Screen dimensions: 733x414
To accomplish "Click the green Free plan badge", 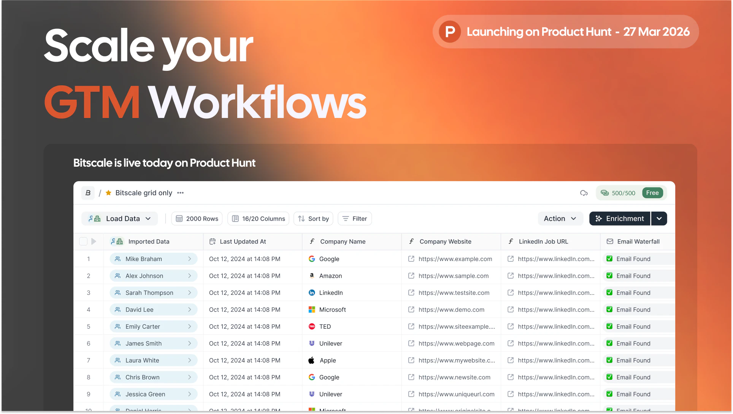I will 652,193.
